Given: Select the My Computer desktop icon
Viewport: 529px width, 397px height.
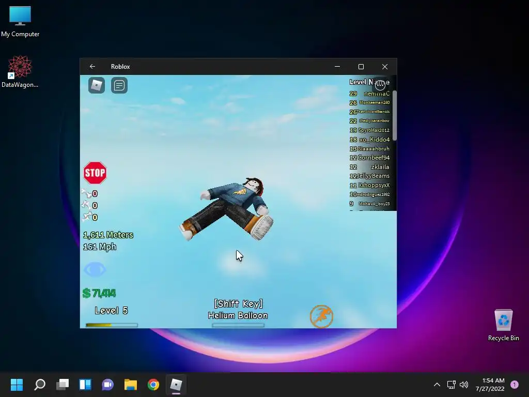Looking at the screenshot, I should (x=20, y=21).
